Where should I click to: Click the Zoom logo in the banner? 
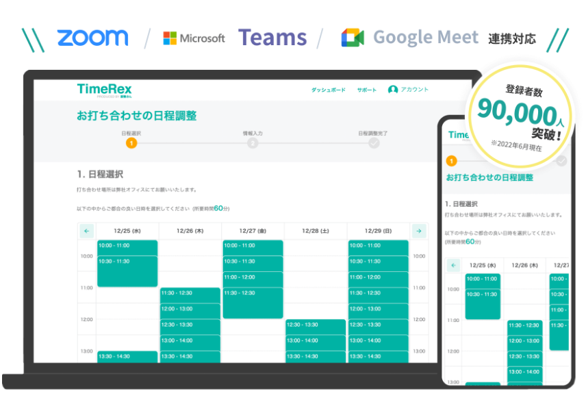(92, 38)
